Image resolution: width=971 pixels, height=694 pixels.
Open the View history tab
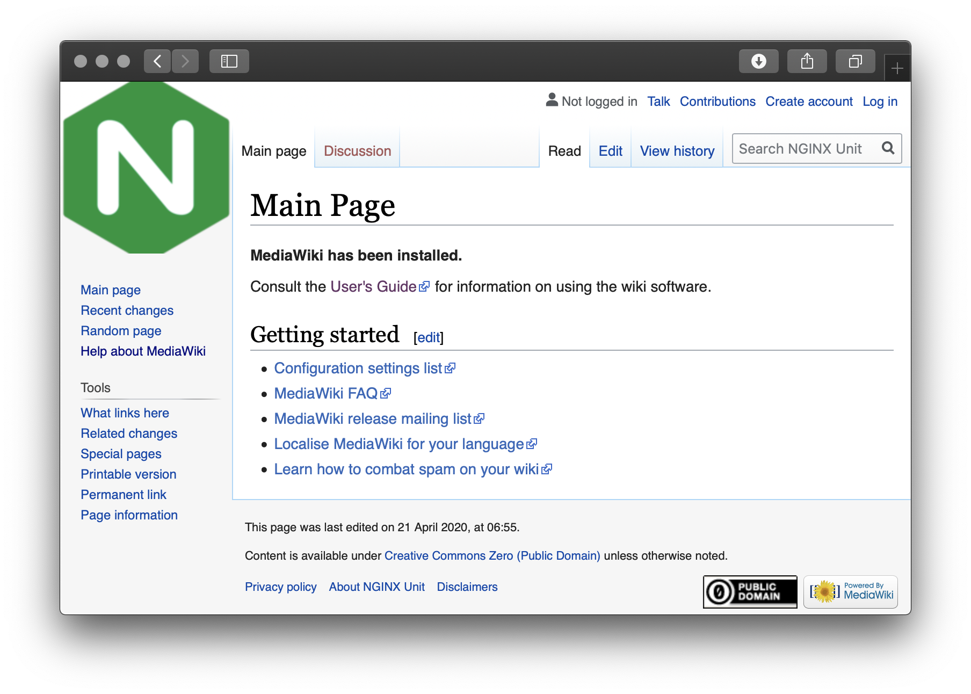tap(677, 151)
